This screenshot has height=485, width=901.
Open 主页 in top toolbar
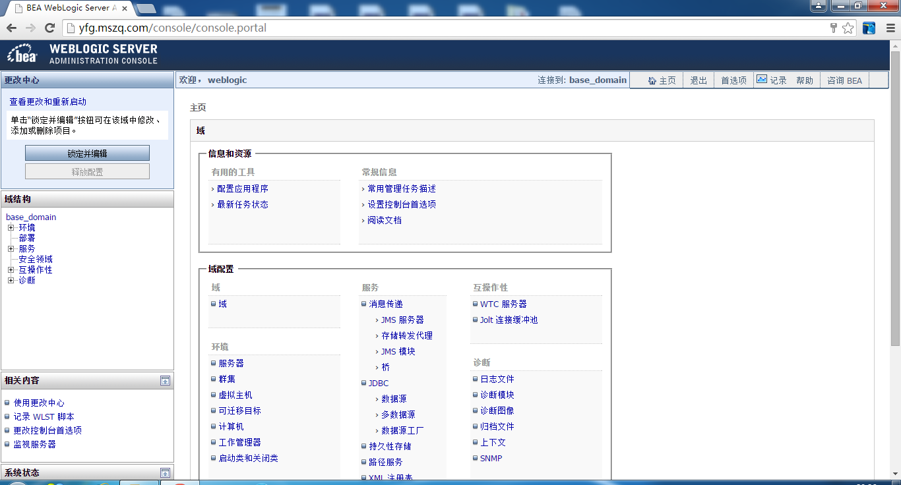click(668, 80)
